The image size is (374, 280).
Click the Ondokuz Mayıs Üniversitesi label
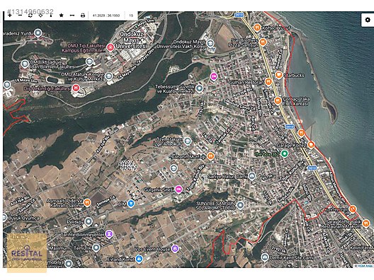point(132,40)
